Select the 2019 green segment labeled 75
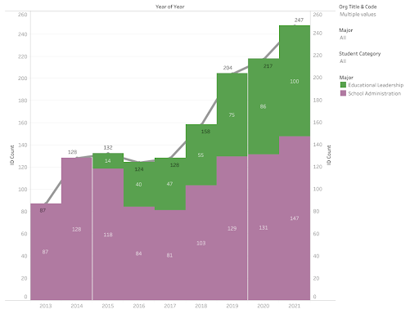This screenshot has width=419, height=314. click(x=232, y=114)
